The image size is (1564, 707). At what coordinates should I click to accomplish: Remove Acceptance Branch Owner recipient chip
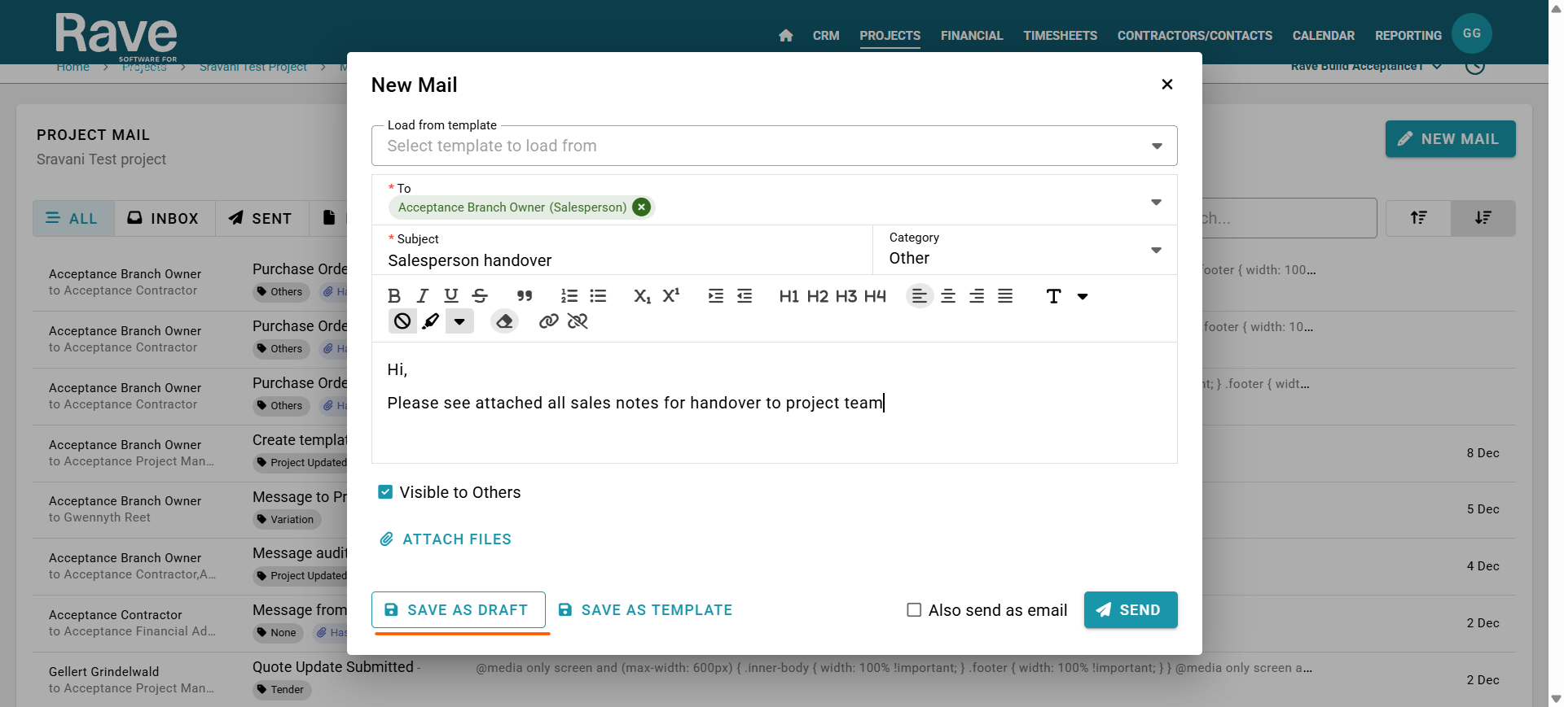tap(642, 207)
